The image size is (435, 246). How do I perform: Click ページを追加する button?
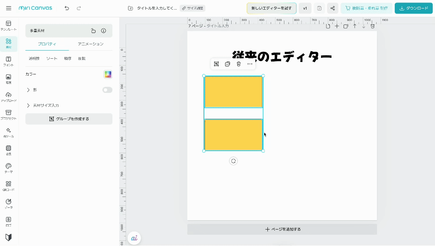[x=282, y=230]
